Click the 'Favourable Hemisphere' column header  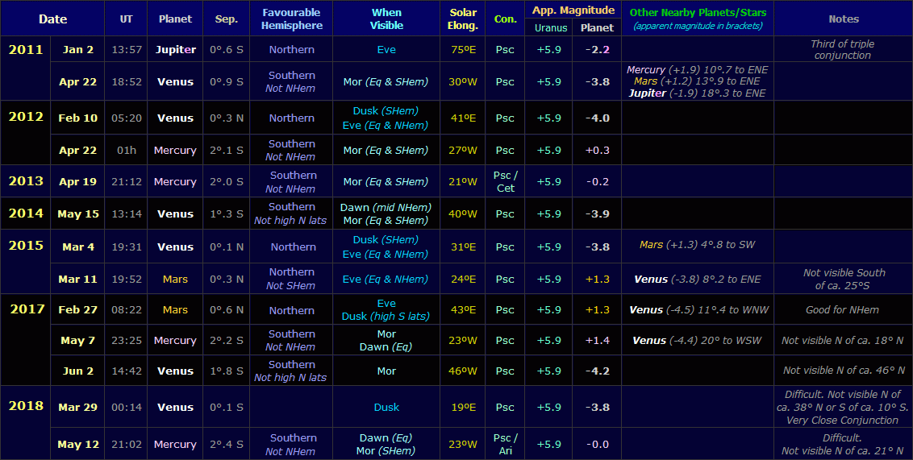pyautogui.click(x=291, y=19)
